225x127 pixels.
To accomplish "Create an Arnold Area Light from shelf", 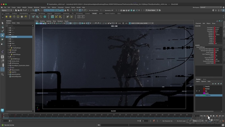I will [6, 17].
